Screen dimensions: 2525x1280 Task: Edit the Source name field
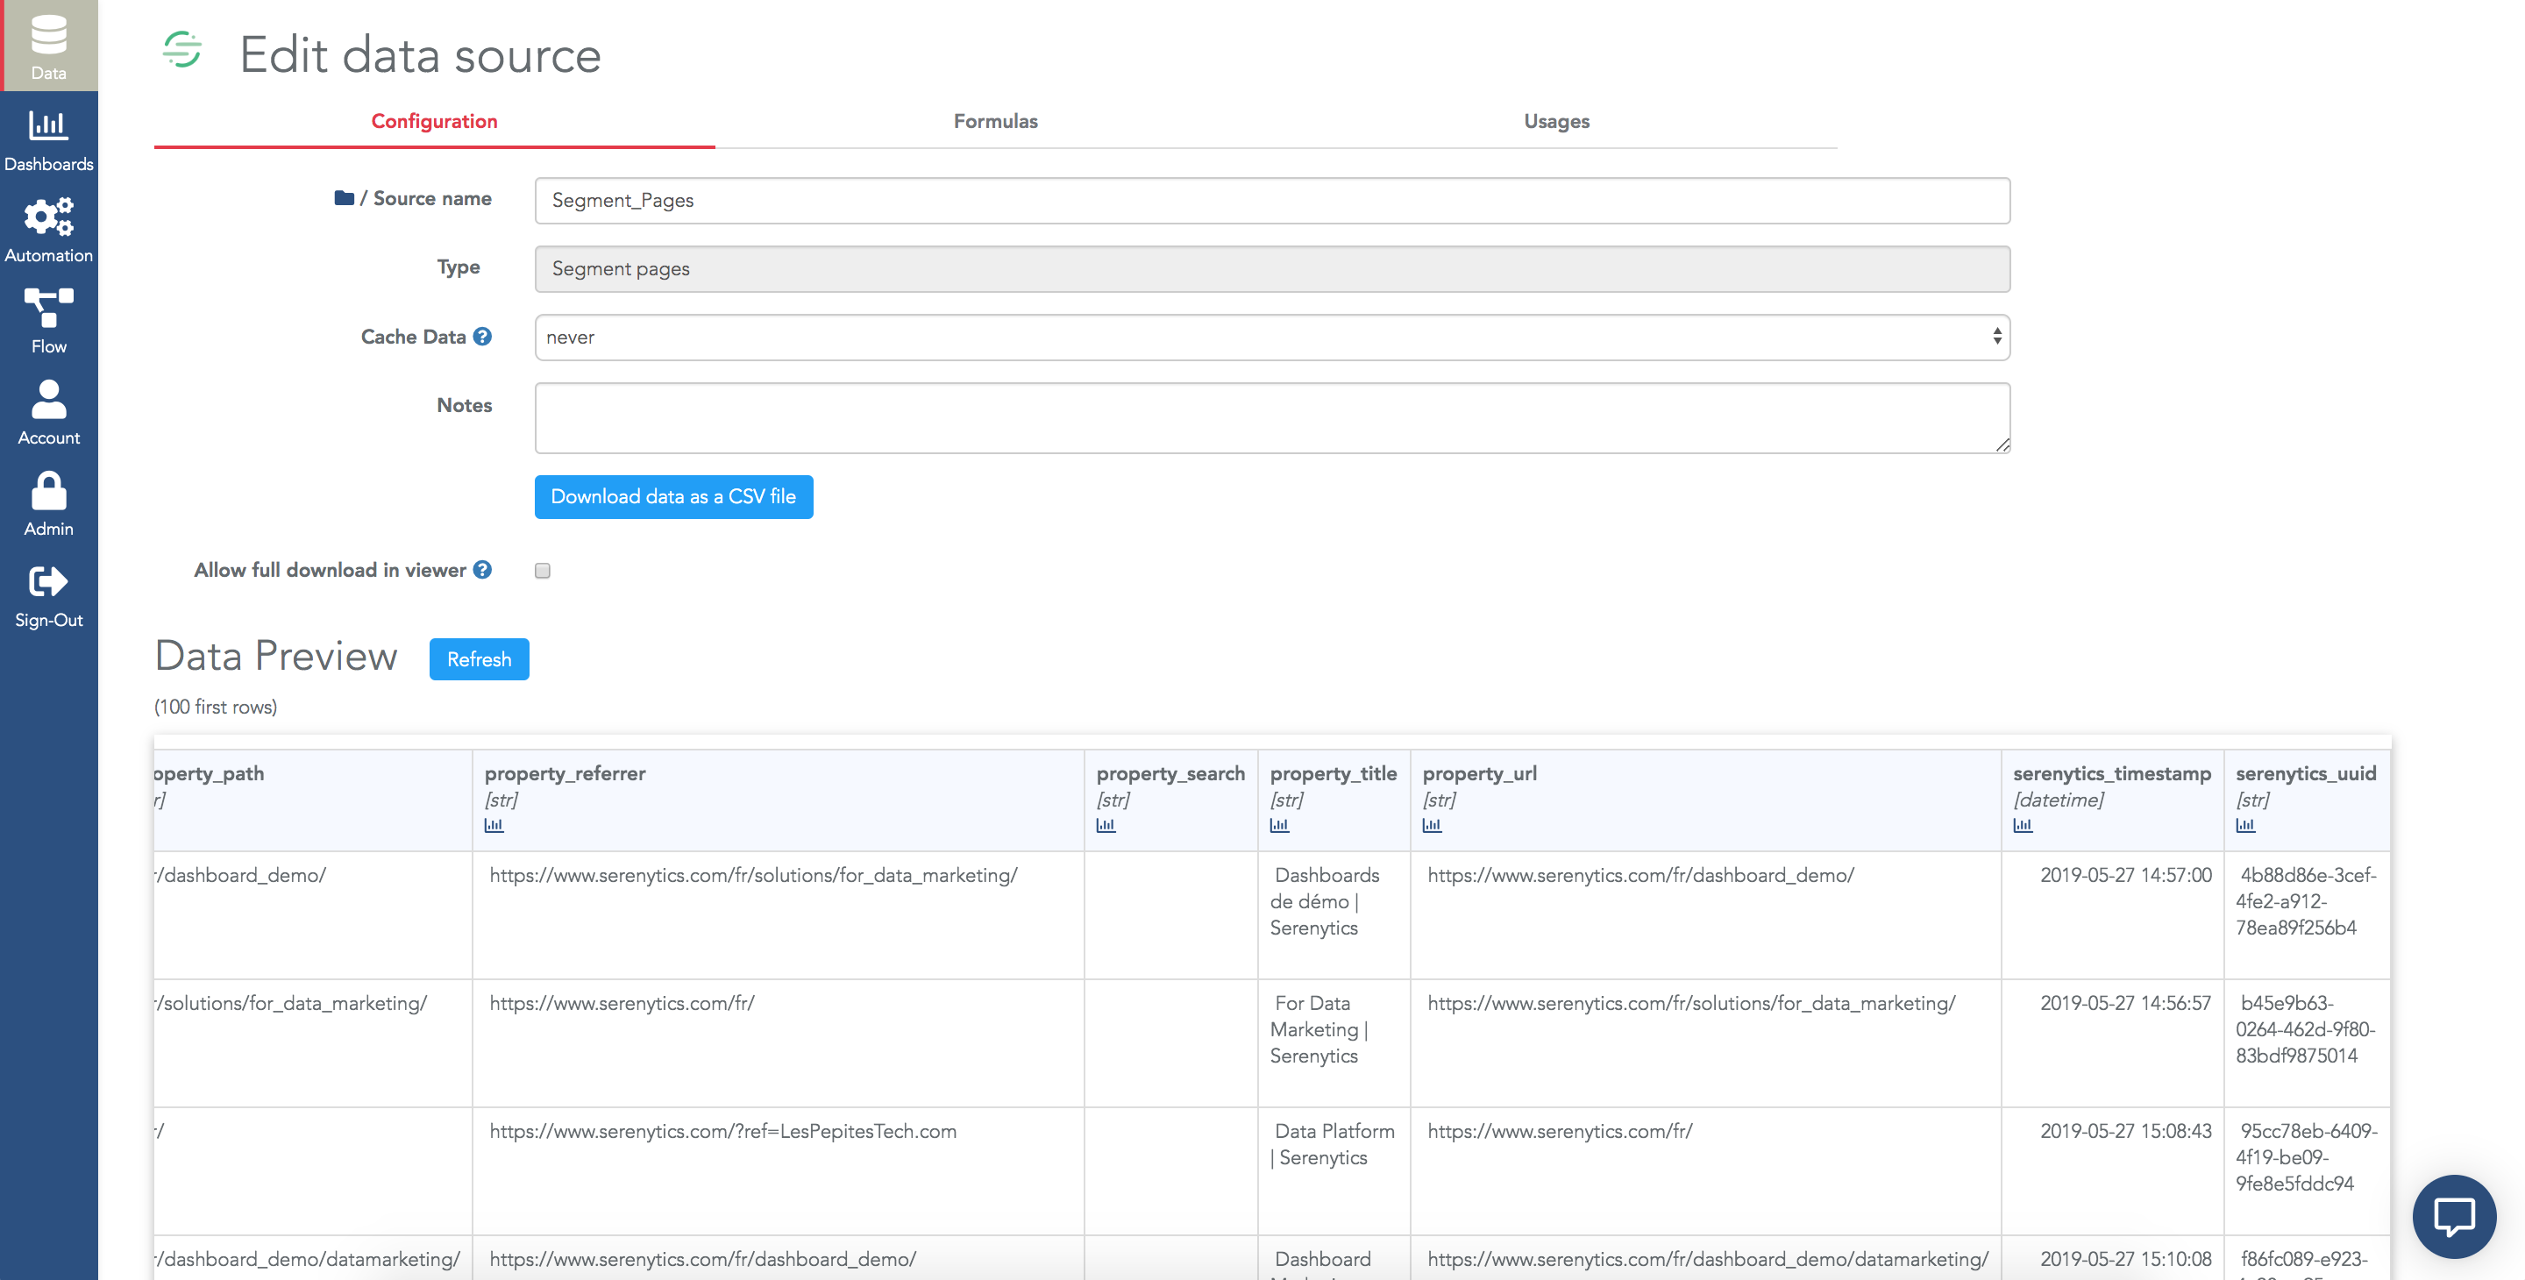(x=1272, y=200)
